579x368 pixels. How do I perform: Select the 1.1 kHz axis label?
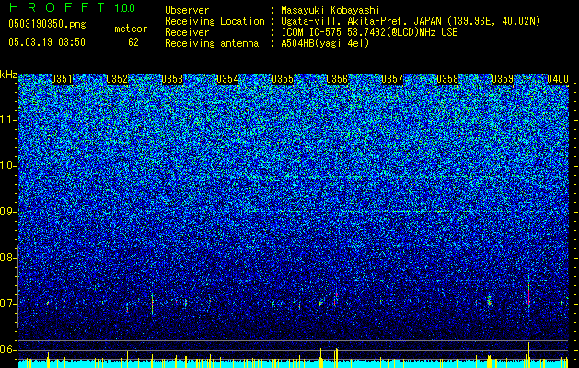(x=7, y=120)
